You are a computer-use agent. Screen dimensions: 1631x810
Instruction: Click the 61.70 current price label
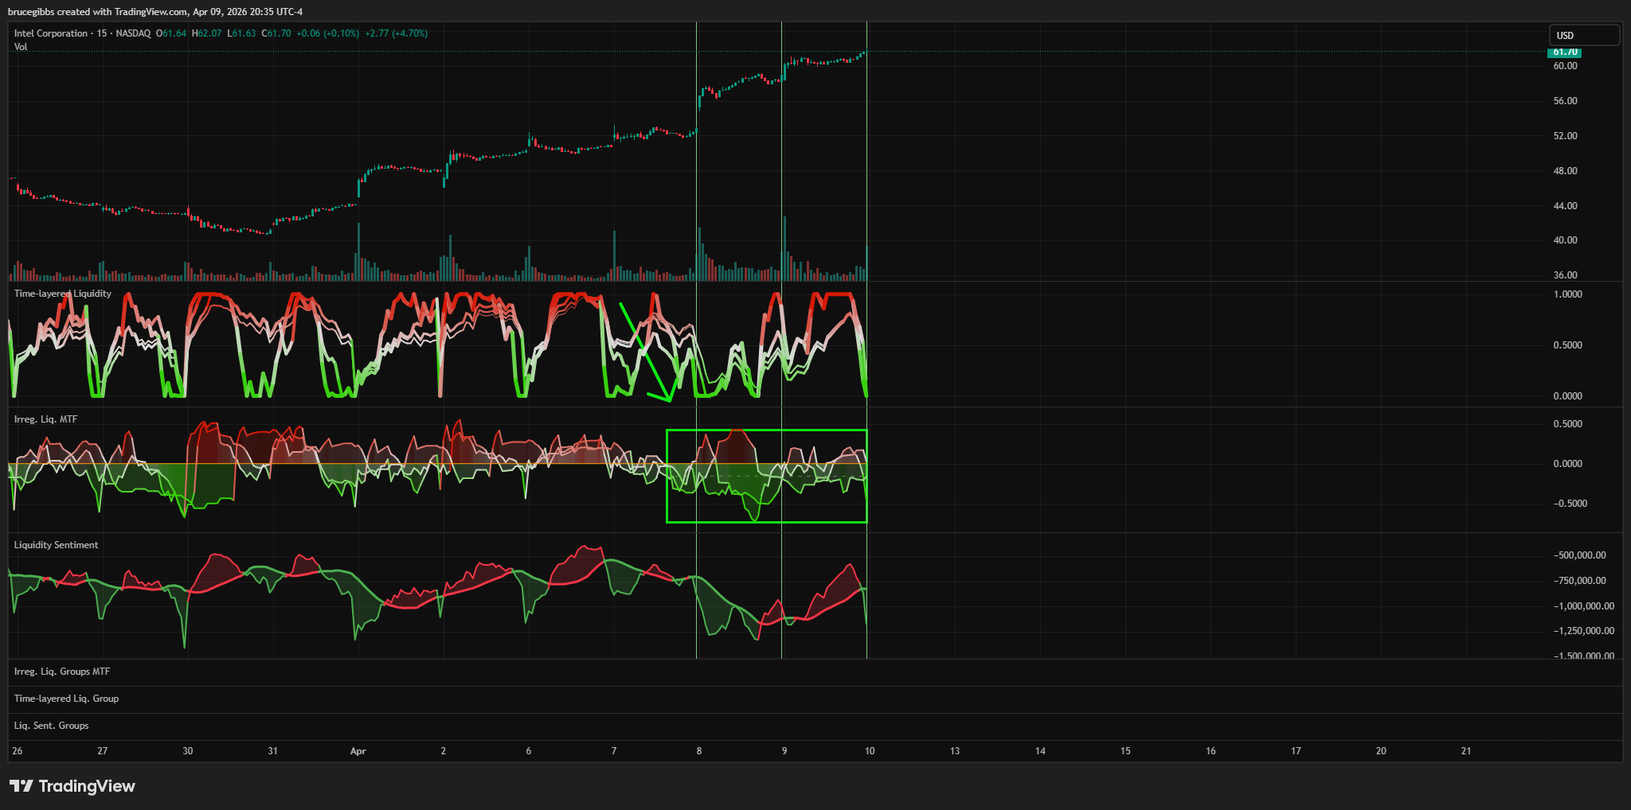tap(1564, 52)
